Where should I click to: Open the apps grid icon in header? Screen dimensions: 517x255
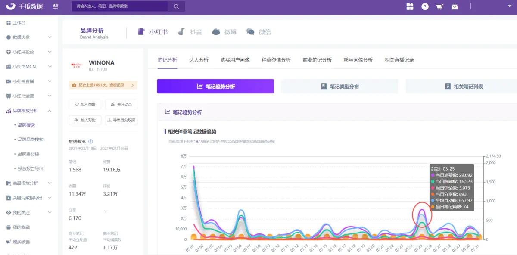pyautogui.click(x=410, y=6)
